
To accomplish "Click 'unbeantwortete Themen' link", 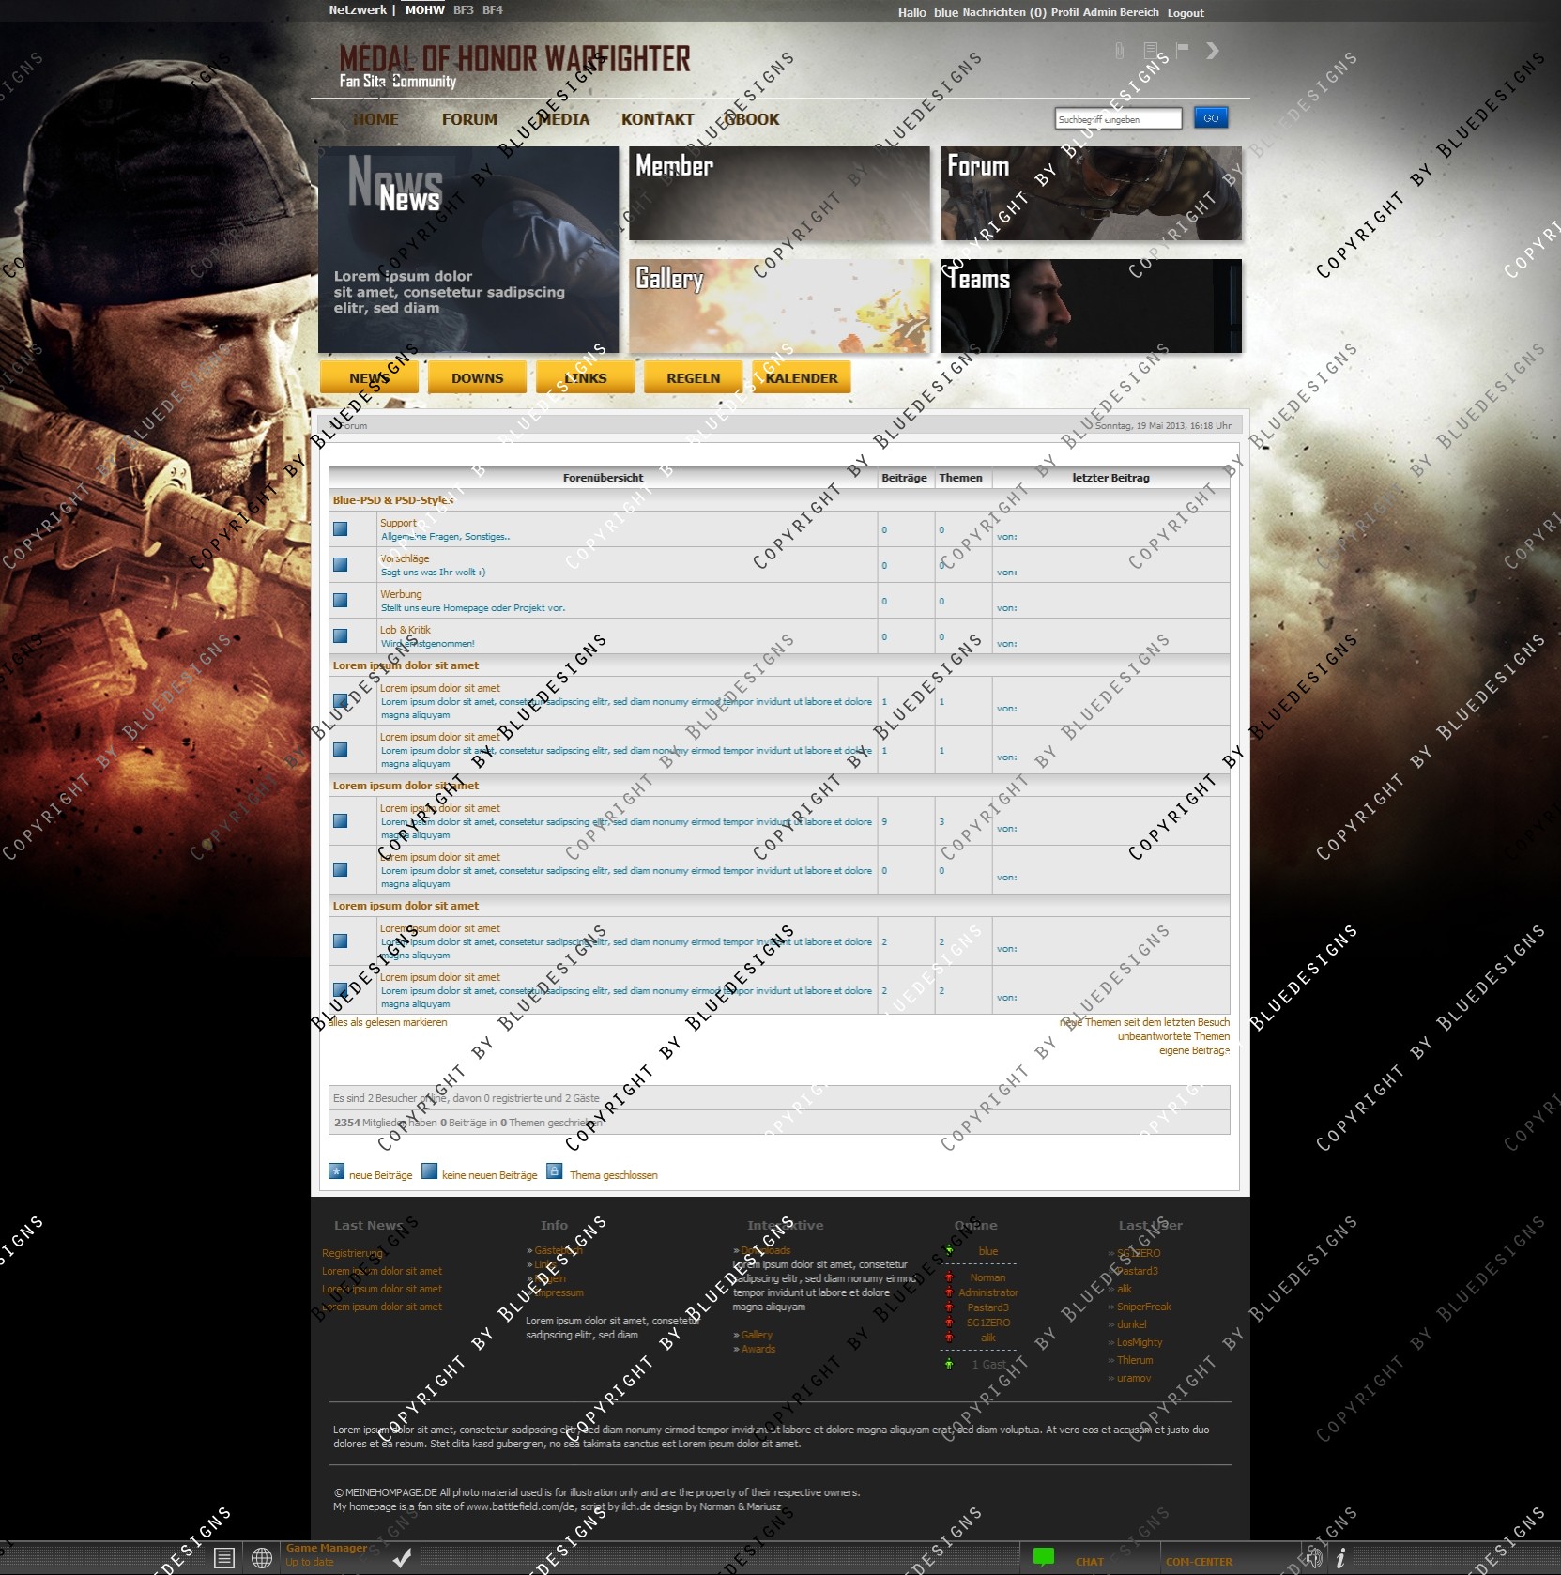I will click(1173, 1036).
